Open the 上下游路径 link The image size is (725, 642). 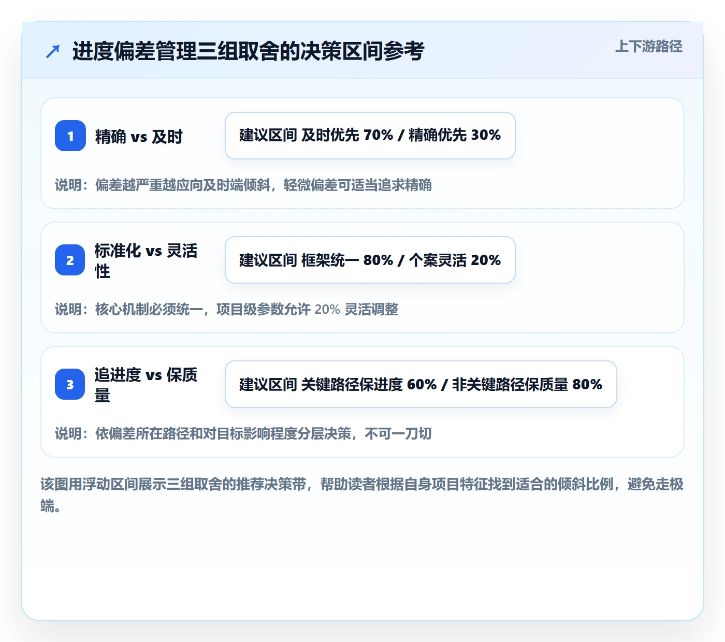point(649,47)
